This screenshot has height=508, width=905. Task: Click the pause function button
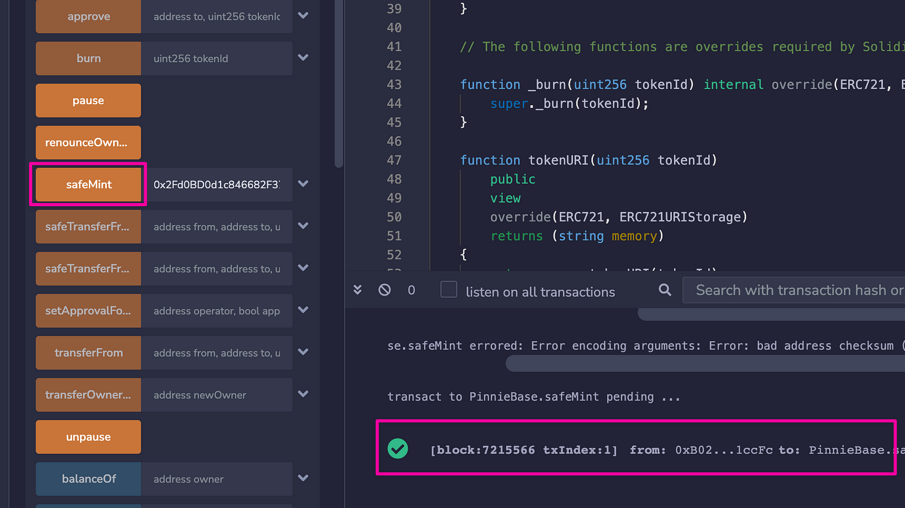click(88, 101)
